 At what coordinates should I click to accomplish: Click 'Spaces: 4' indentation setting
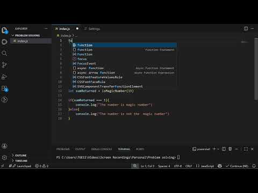pos(164,166)
